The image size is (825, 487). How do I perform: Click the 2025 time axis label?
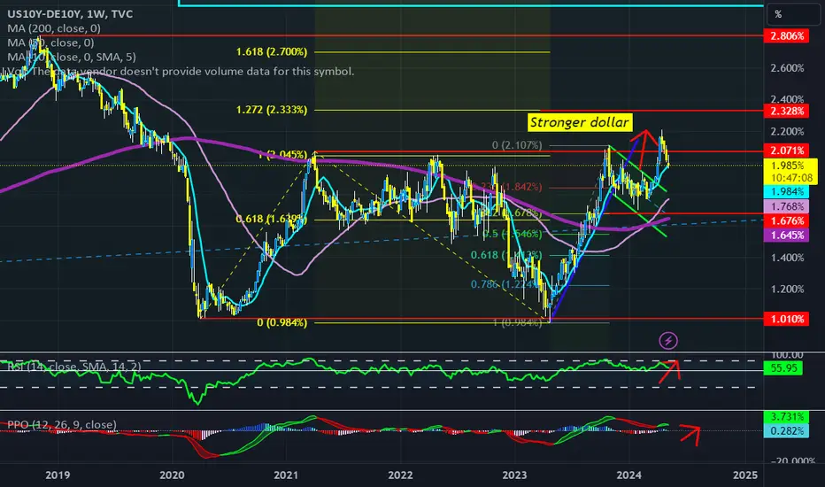click(x=745, y=475)
